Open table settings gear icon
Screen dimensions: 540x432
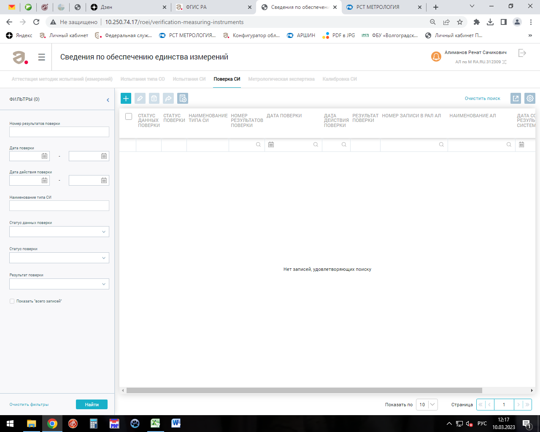pos(530,98)
